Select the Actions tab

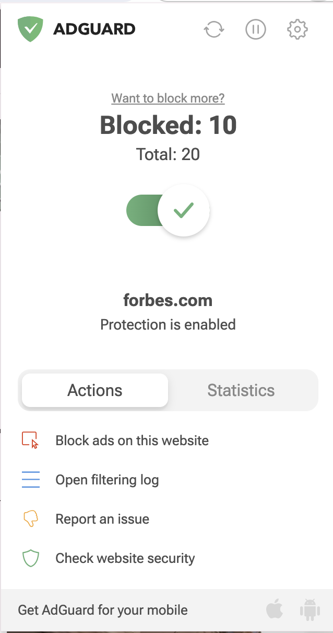click(x=95, y=390)
